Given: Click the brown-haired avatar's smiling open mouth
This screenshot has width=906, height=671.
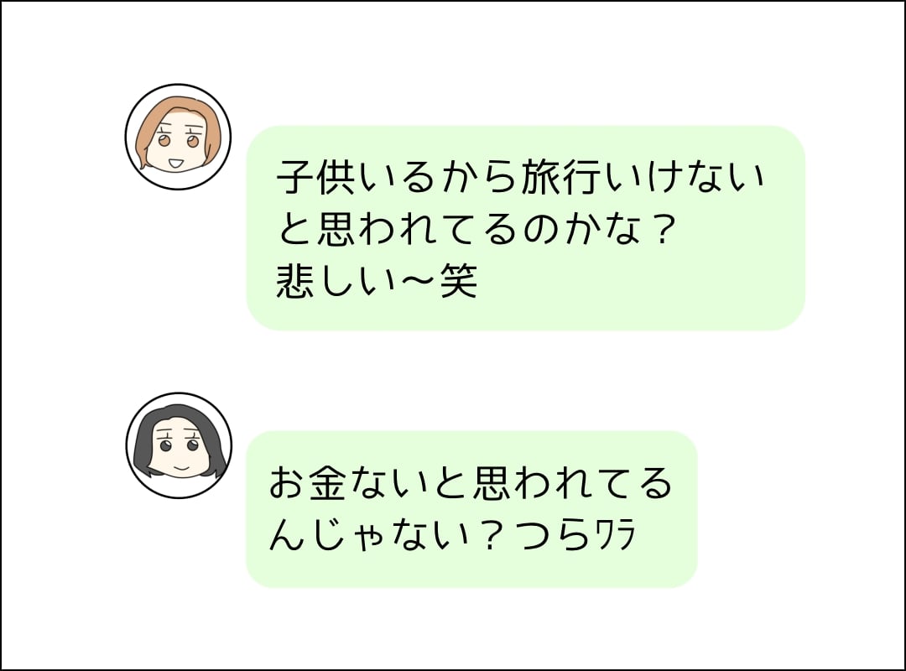Looking at the screenshot, I should coord(175,164).
